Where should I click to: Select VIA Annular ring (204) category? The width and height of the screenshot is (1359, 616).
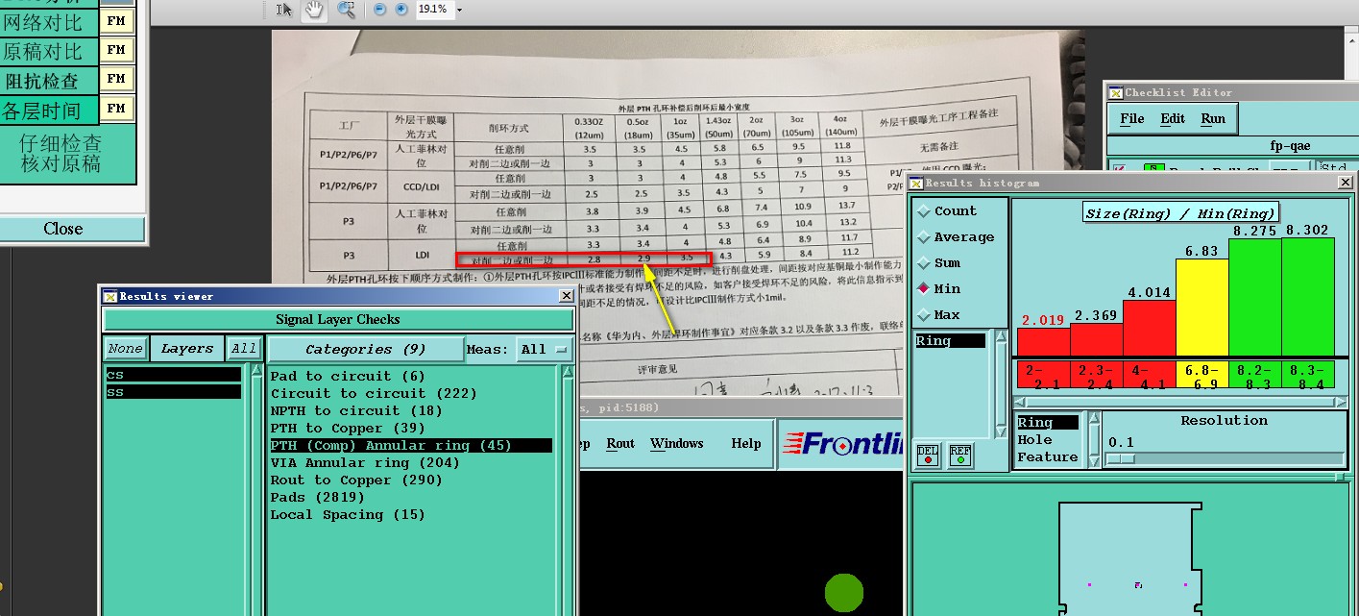(365, 462)
